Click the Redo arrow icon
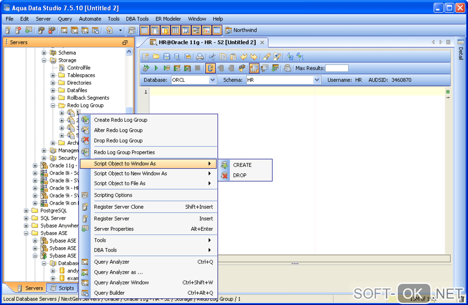 coord(254,56)
